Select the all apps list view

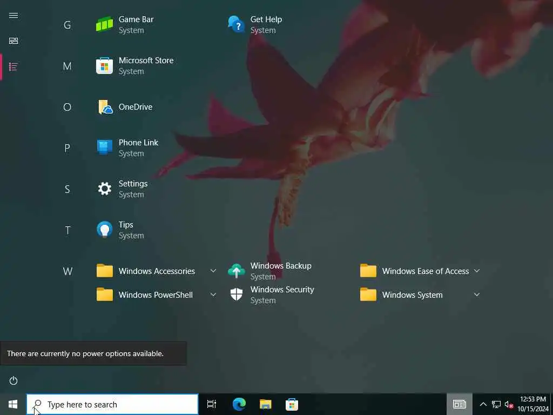point(14,66)
